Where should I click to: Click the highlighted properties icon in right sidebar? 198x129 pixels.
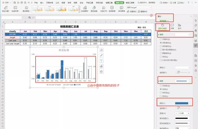[x=196, y=45]
